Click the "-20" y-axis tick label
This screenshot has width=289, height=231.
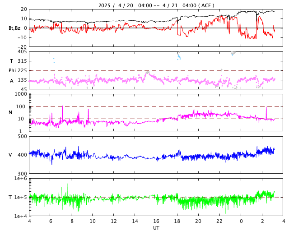click(22, 47)
